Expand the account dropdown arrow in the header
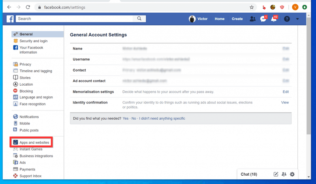The width and height of the screenshot is (316, 184). pos(297,19)
